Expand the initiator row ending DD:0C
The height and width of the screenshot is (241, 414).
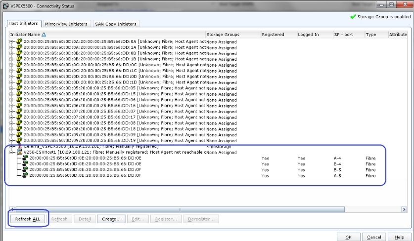click(x=11, y=65)
